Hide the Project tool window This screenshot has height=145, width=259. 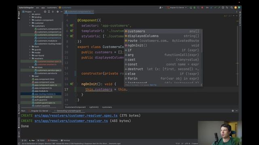coord(62,12)
